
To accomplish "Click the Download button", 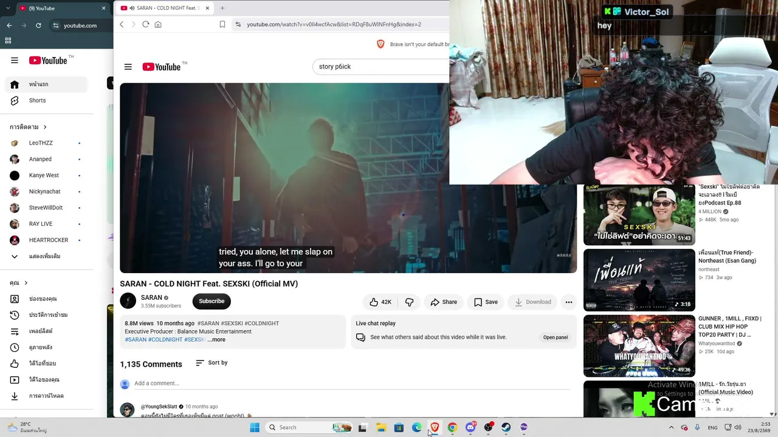I will click(532, 302).
